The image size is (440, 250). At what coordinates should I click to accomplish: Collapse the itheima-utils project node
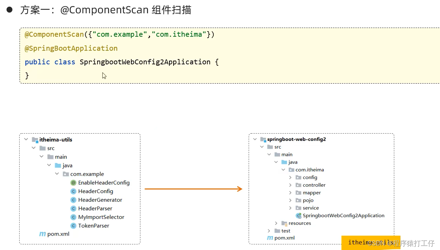click(x=26, y=140)
